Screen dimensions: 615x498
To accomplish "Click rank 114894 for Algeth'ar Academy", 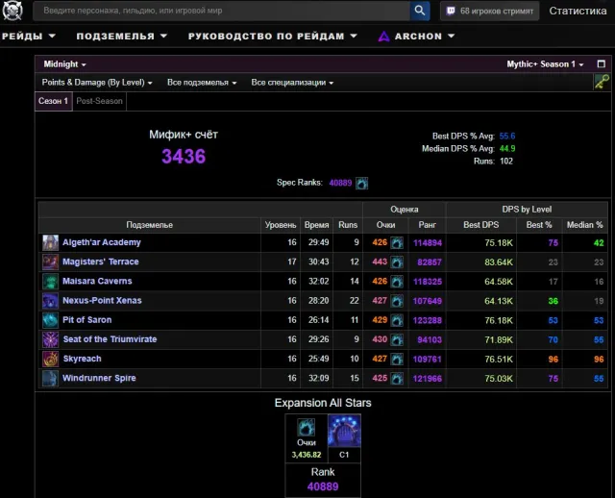I will point(428,243).
